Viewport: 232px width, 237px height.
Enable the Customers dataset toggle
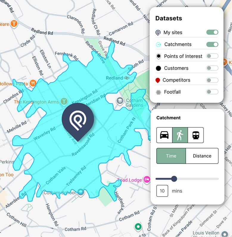point(212,68)
